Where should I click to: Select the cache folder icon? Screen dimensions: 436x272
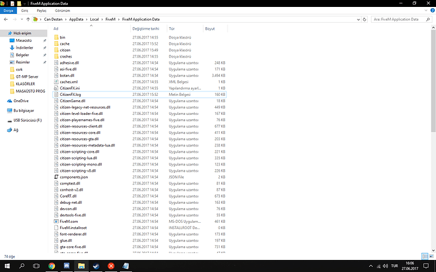[x=56, y=44]
